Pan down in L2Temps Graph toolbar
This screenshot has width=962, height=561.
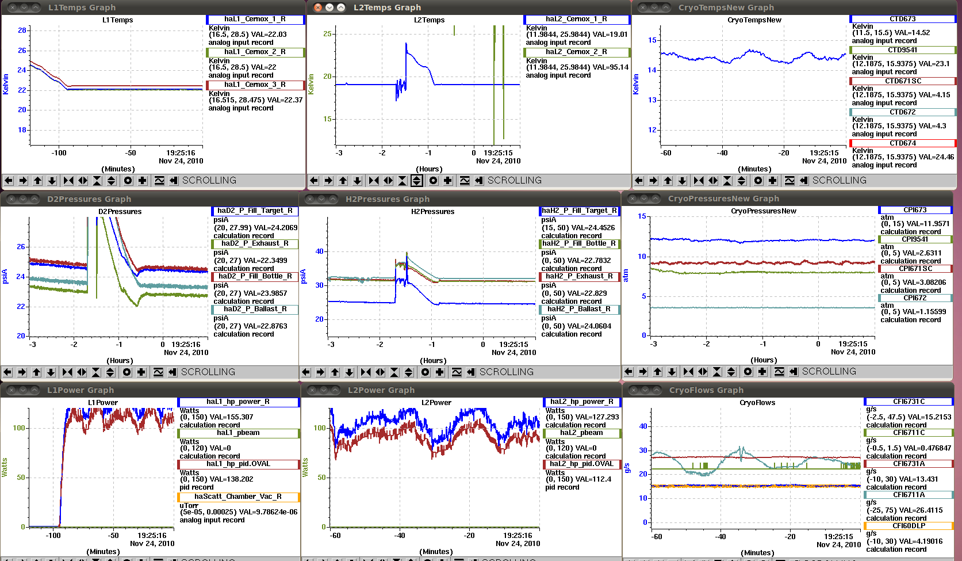(358, 181)
